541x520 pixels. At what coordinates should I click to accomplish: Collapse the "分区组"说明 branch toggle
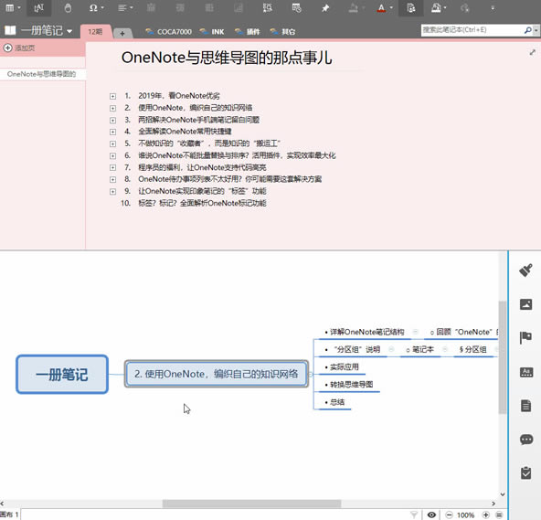(x=391, y=349)
